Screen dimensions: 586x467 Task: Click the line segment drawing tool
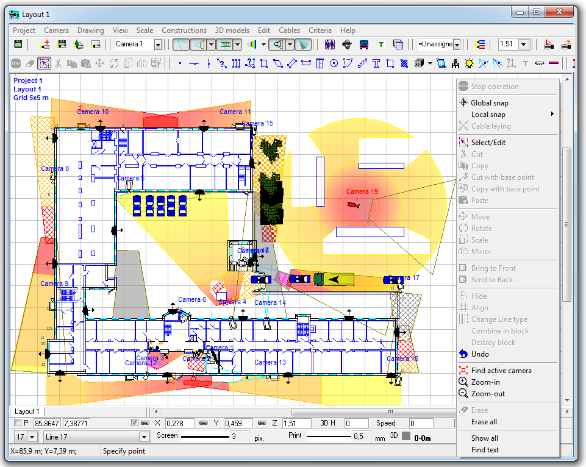pos(193,63)
